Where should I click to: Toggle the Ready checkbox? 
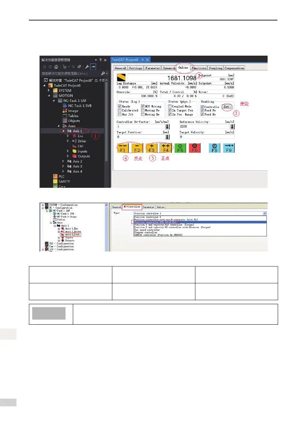click(120, 106)
